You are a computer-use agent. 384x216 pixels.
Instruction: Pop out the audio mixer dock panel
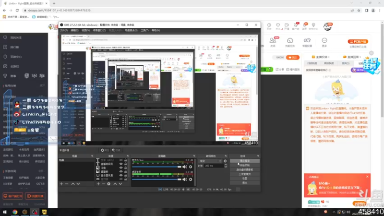click(194, 156)
